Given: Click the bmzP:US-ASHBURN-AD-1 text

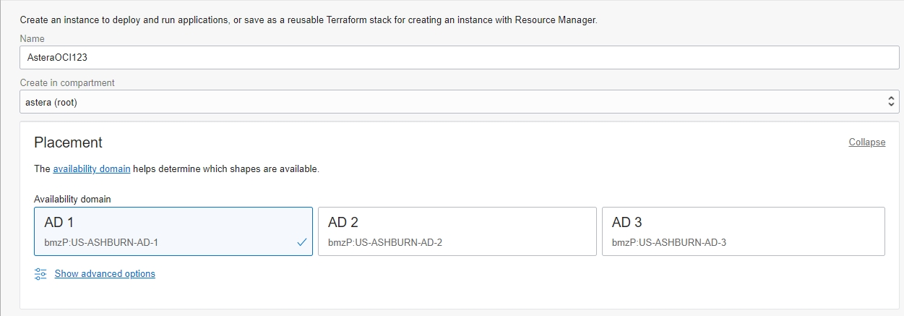Looking at the screenshot, I should click(101, 242).
